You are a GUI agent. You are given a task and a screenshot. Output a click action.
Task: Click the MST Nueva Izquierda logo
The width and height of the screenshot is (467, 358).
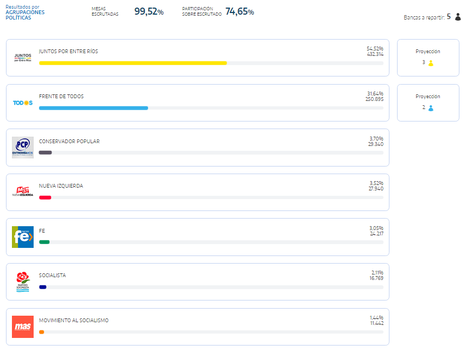pyautogui.click(x=23, y=192)
